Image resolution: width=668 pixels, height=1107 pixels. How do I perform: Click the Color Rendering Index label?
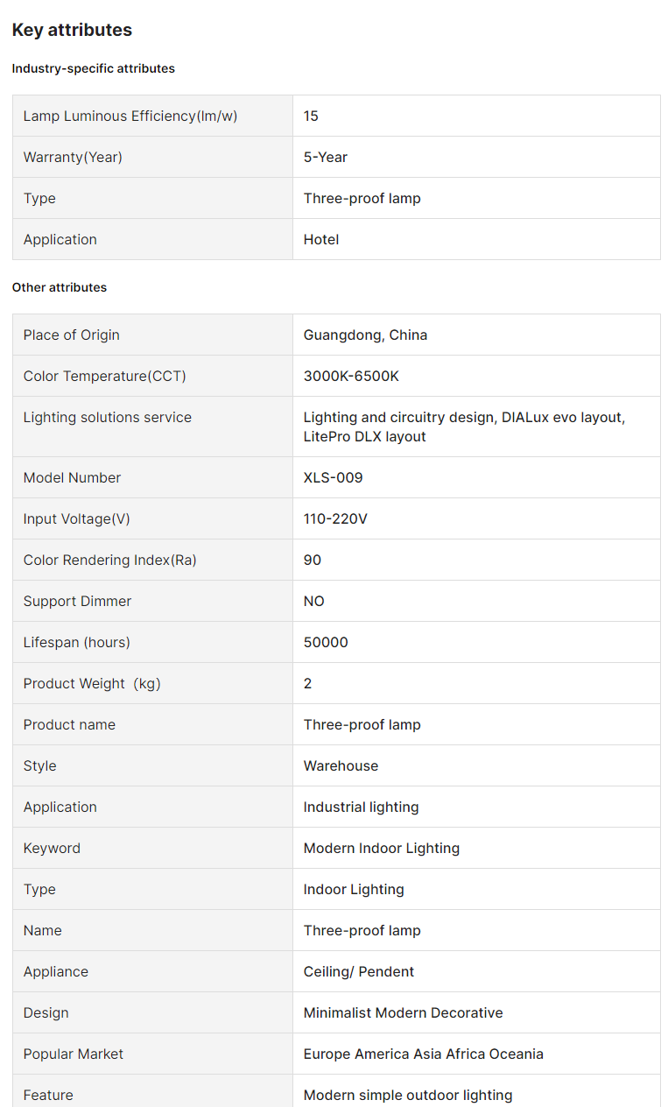click(x=110, y=560)
